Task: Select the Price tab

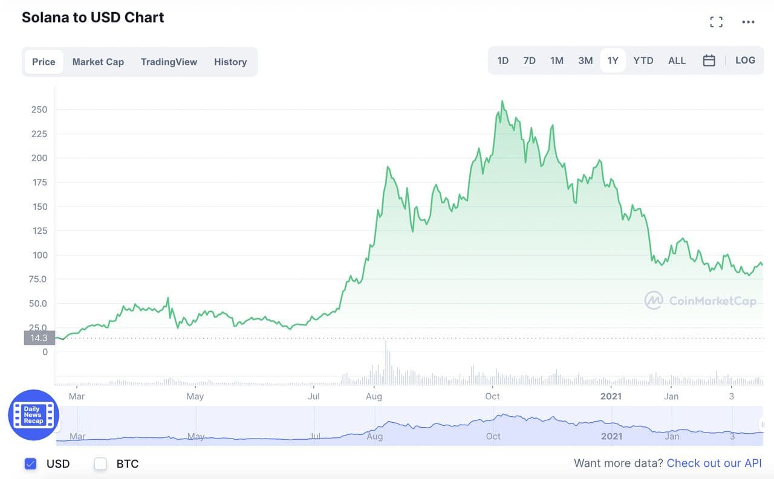Action: tap(44, 62)
